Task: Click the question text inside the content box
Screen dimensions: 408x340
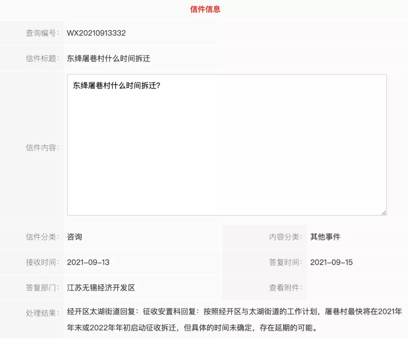Action: (117, 86)
